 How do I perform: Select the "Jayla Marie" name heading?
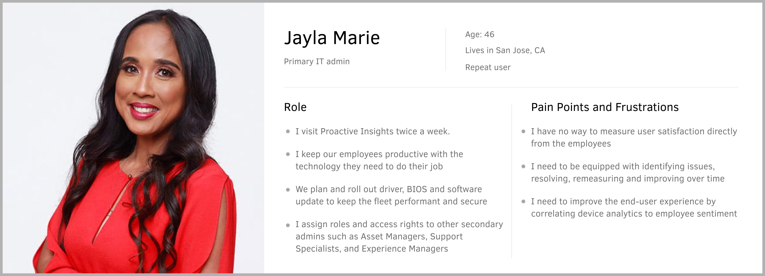[x=332, y=38]
